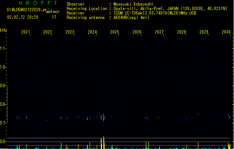This screenshot has height=149, width=234.
Task: Click the Receiving antenna label
Action: pyautogui.click(x=86, y=18)
